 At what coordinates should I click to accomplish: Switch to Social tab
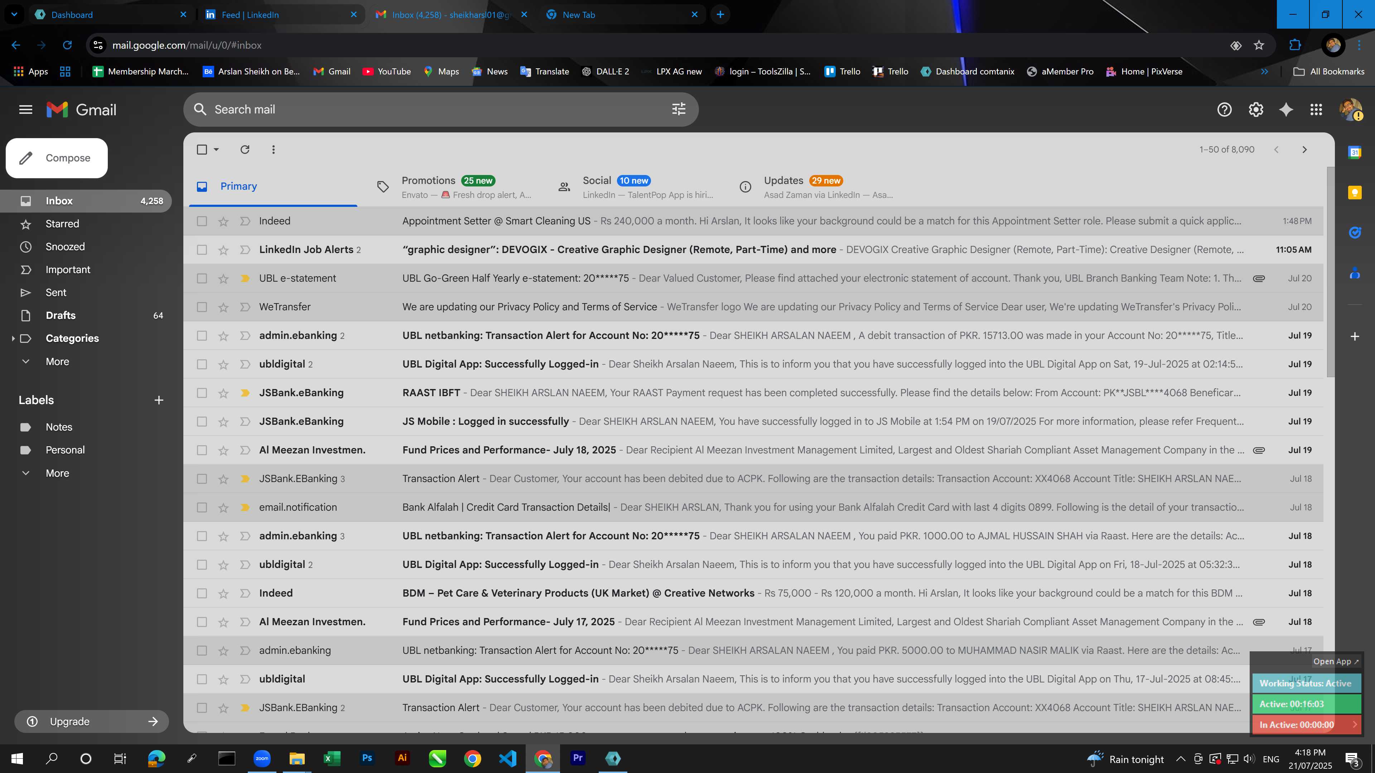[x=635, y=187]
